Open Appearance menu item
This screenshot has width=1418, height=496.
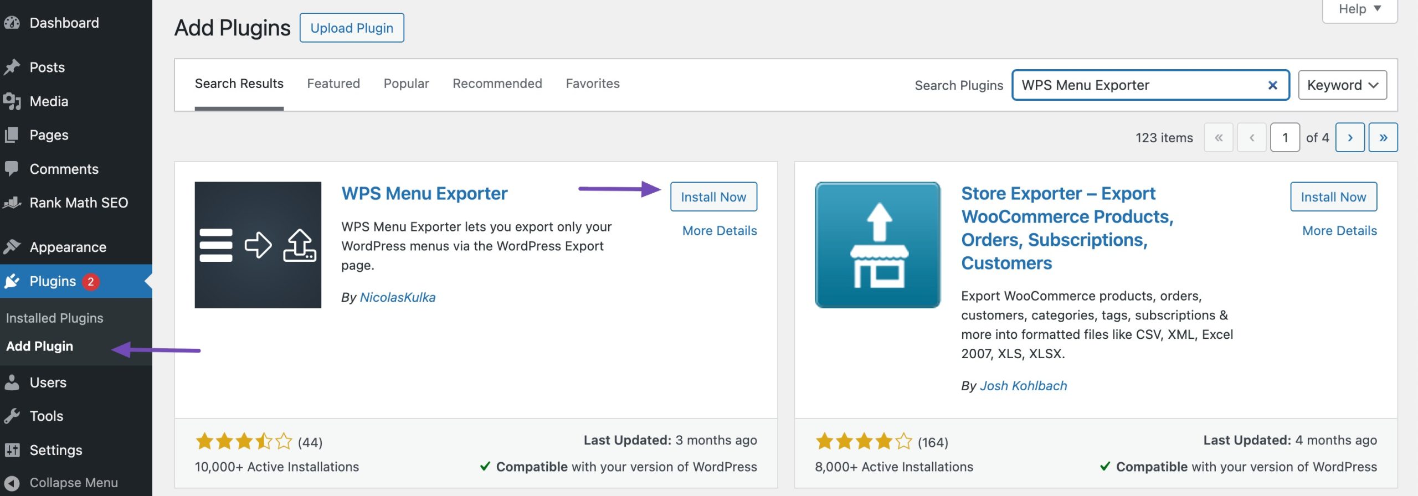click(76, 247)
